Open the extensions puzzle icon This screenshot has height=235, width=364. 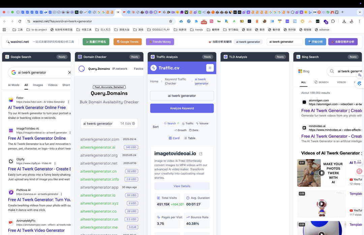333,21
